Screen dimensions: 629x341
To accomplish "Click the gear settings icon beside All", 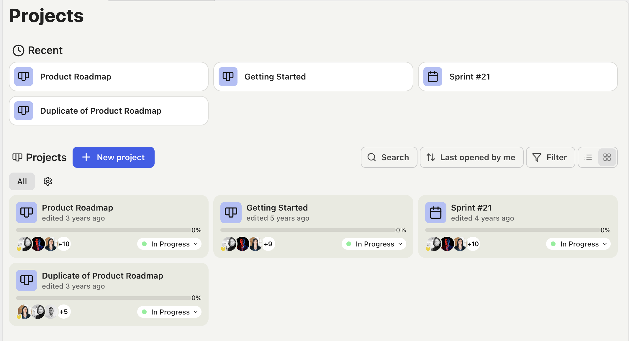I will coord(47,181).
